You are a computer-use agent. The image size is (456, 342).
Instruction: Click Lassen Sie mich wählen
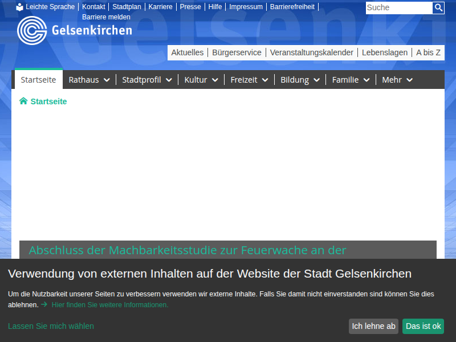click(x=51, y=326)
